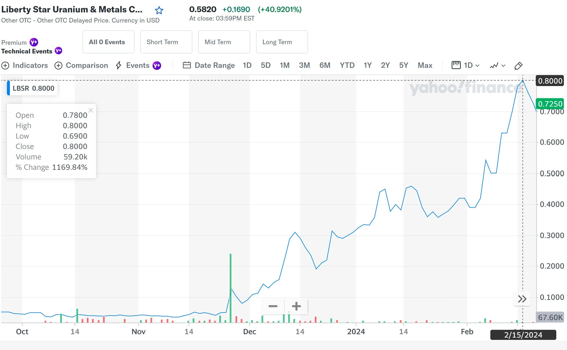Select the Max time range

point(425,66)
